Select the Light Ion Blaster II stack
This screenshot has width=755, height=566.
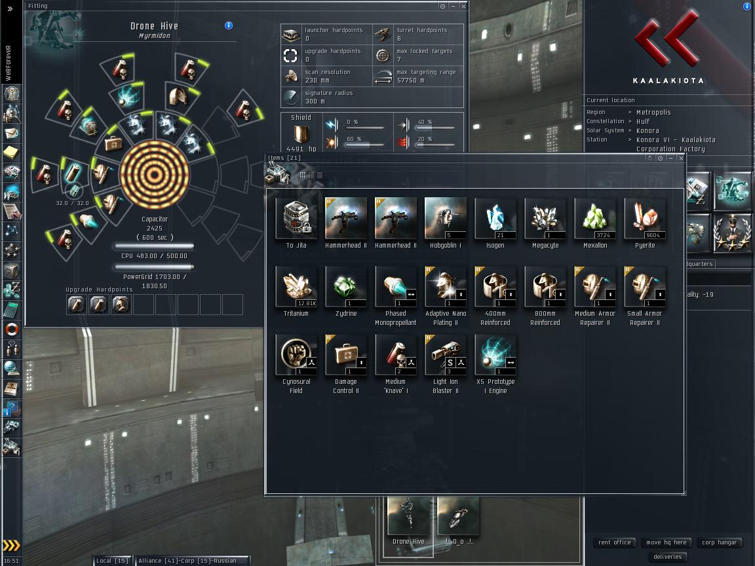click(x=446, y=364)
